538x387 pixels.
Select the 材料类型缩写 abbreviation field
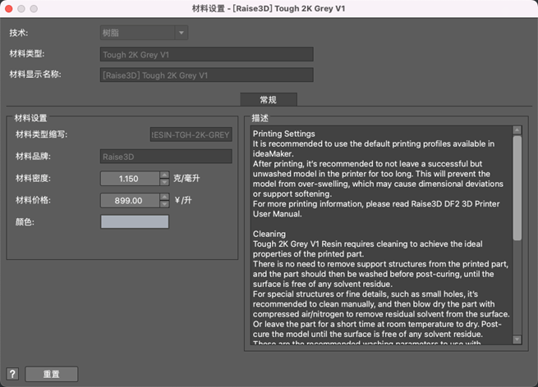[x=191, y=134]
